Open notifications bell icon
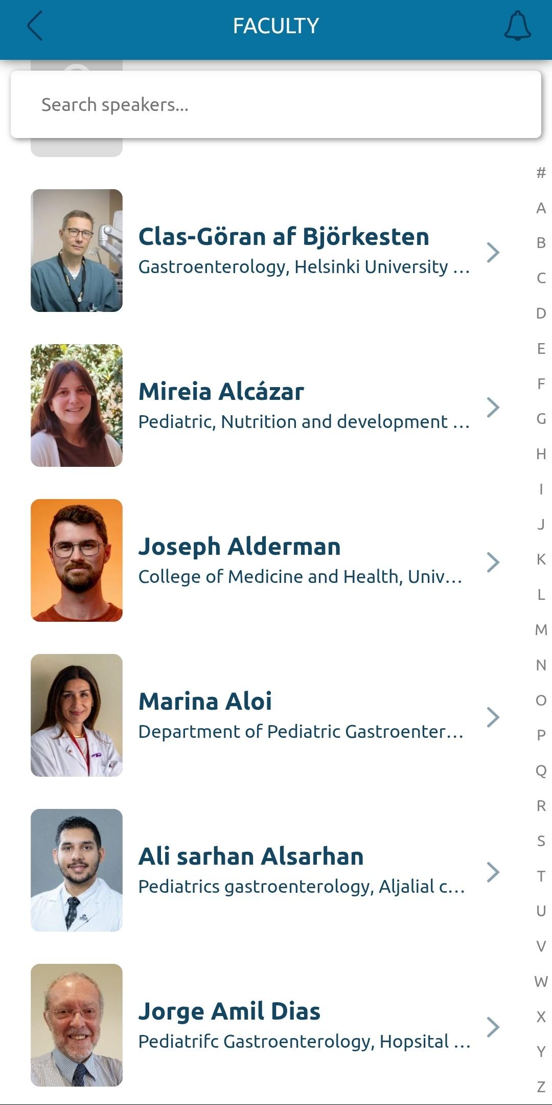Image resolution: width=552 pixels, height=1105 pixels. [x=517, y=26]
